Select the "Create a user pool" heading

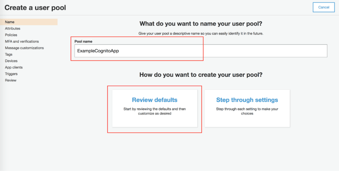(35, 8)
